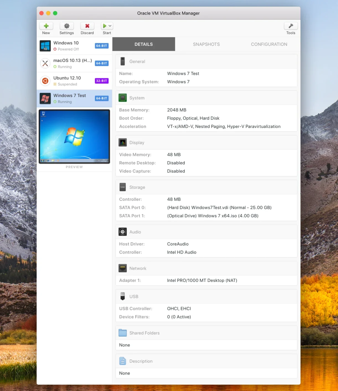This screenshot has width=338, height=391.
Task: Click the Shared Folders folder icon
Action: click(x=123, y=333)
